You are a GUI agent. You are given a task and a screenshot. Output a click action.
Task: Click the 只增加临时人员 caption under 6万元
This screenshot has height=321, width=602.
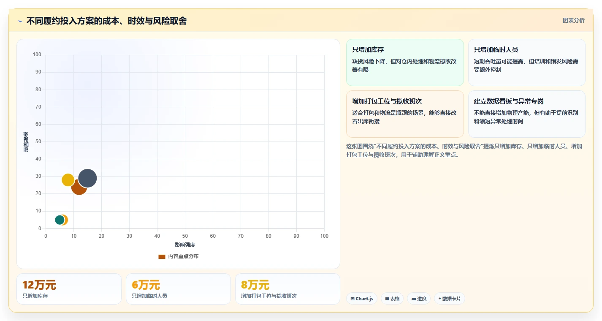coord(149,296)
